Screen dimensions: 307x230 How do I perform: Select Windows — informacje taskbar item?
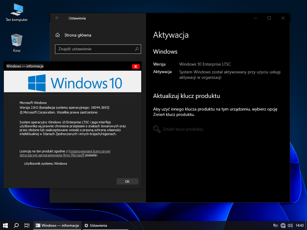[57, 226]
